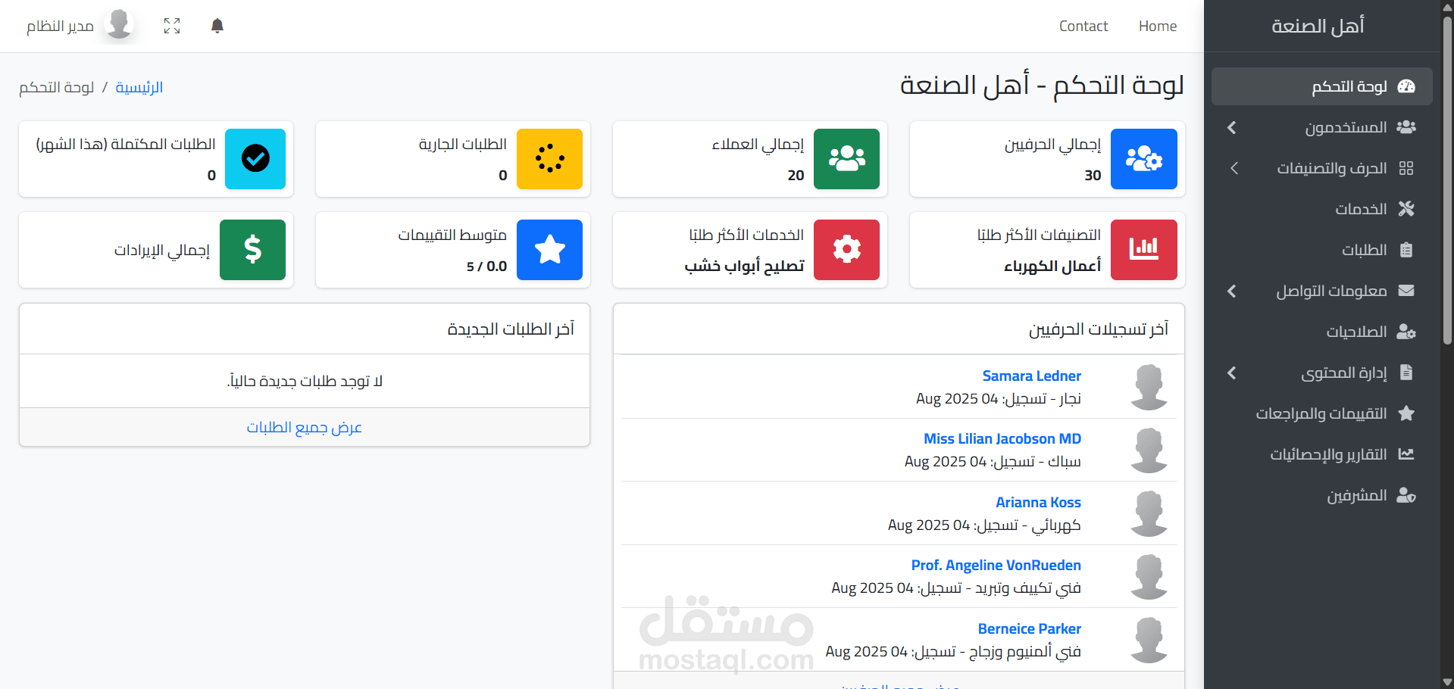Click the الطلبات clipboard icon
Image resolution: width=1454 pixels, height=689 pixels.
pyautogui.click(x=1406, y=250)
